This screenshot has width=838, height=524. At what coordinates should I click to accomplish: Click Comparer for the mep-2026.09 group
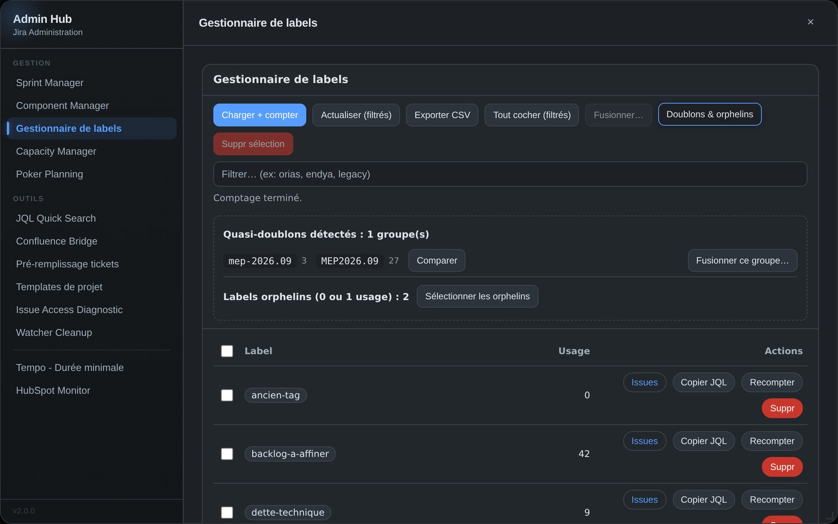(x=437, y=261)
